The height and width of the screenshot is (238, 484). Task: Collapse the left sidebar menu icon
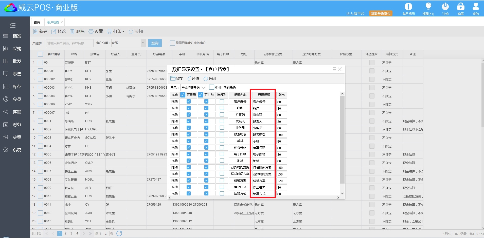[12, 25]
